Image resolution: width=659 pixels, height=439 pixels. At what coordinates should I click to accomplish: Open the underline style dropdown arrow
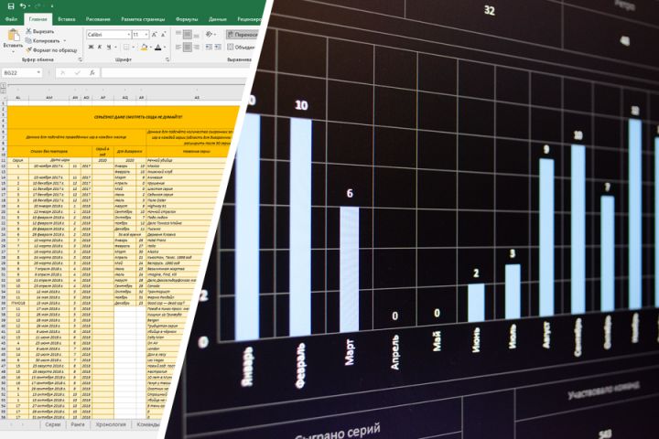coord(115,47)
